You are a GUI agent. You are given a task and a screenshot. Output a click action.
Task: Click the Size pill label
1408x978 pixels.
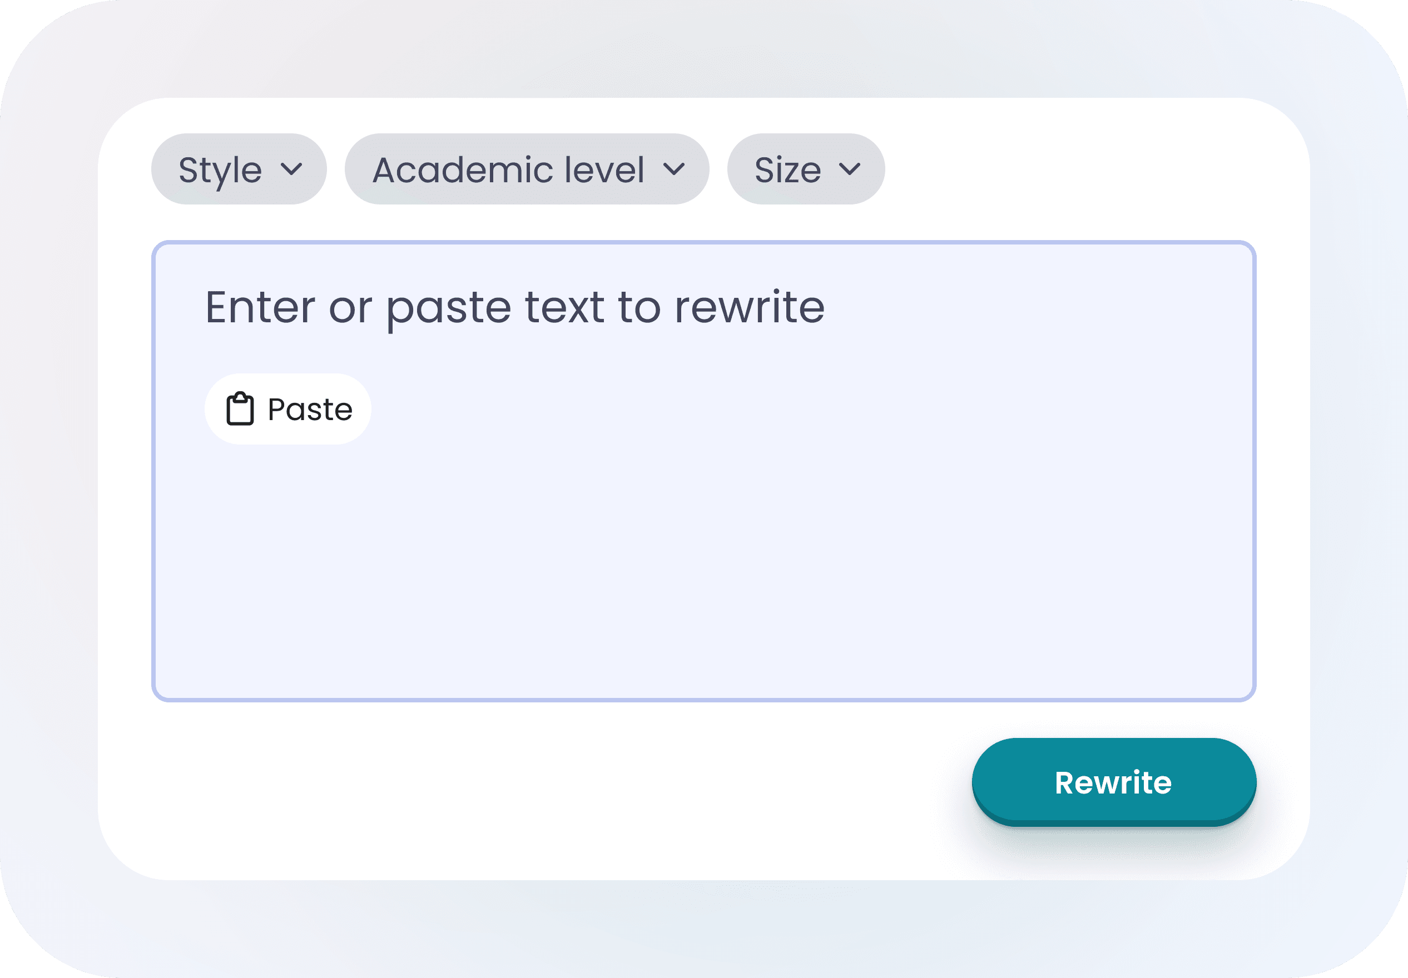(x=787, y=169)
